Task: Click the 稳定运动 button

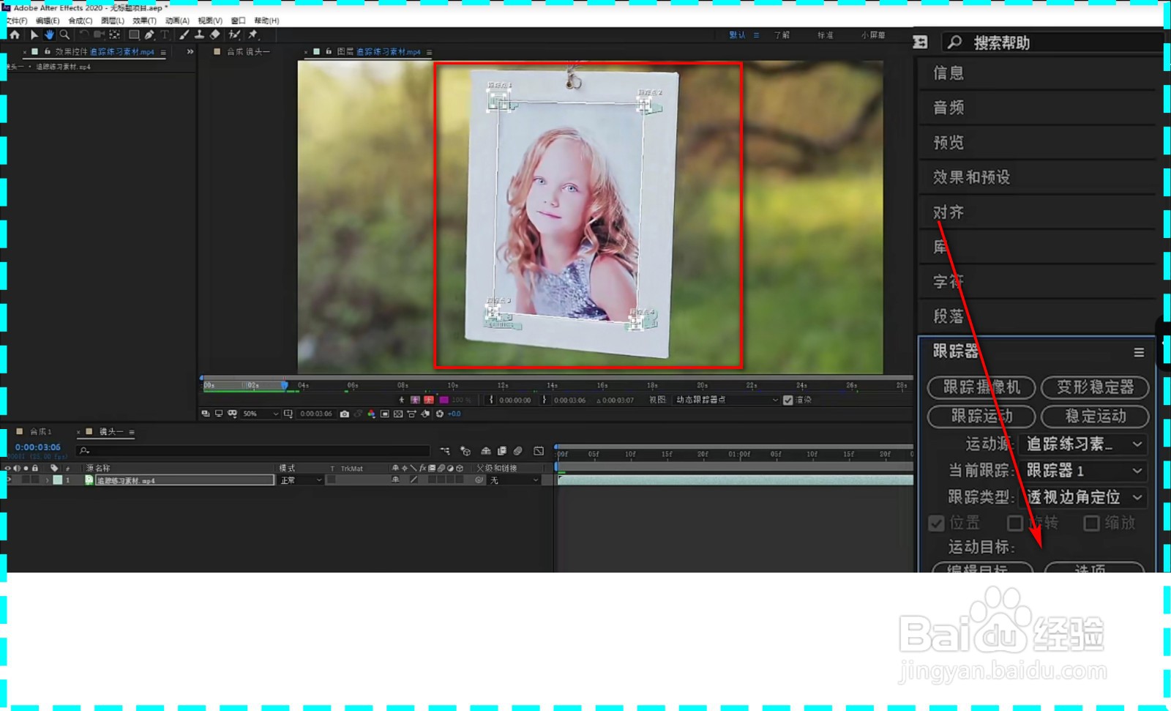Action: click(1095, 417)
